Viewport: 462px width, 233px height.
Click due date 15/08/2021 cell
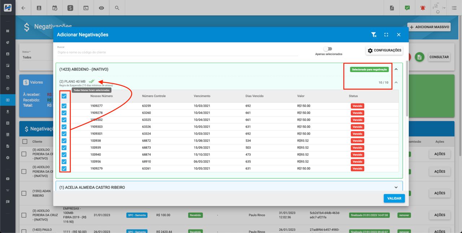[202, 141]
